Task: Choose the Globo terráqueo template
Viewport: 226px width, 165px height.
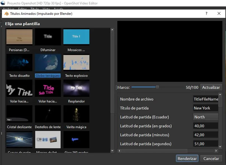Action: coord(48,63)
